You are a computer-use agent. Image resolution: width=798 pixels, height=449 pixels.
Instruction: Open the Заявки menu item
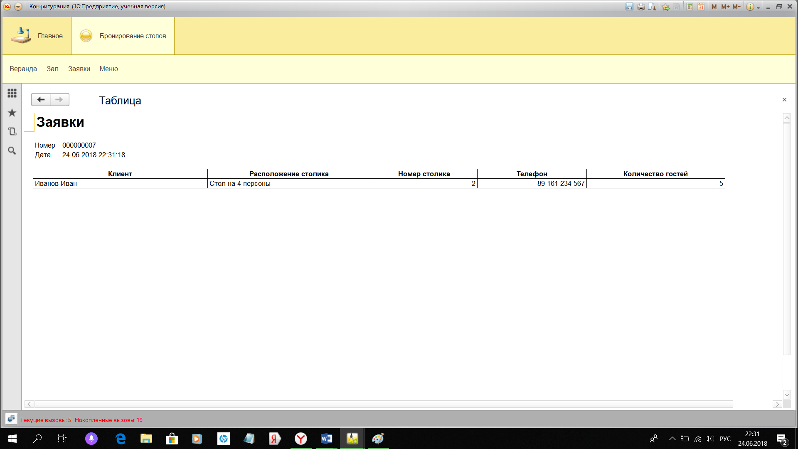point(79,69)
